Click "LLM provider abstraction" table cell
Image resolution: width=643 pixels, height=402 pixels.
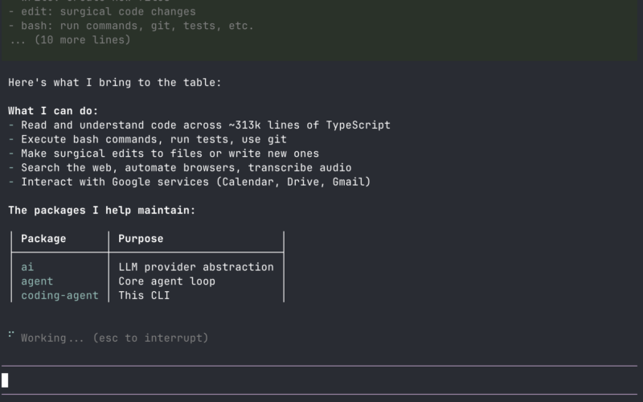196,267
